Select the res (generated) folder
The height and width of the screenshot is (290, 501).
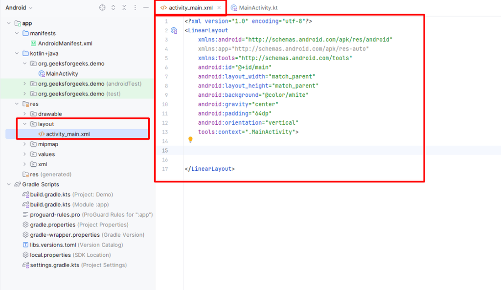(47, 175)
